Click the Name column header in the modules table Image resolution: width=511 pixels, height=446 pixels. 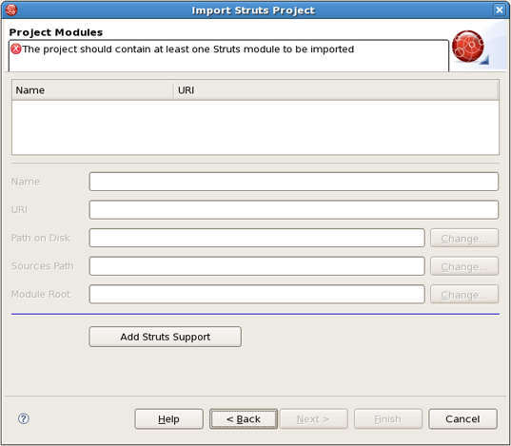coord(92,90)
